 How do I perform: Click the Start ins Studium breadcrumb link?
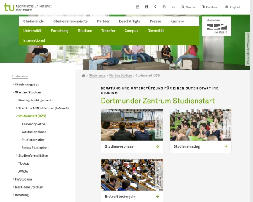click(x=120, y=76)
